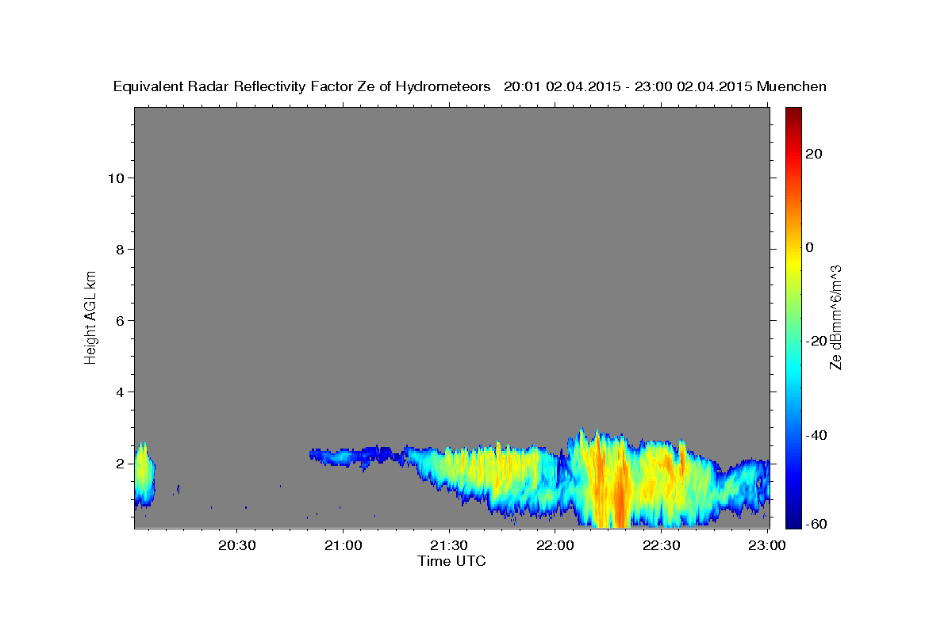Screen dimensions: 952x634
Task: Click the colorbar value '-20'
Action: point(816,341)
